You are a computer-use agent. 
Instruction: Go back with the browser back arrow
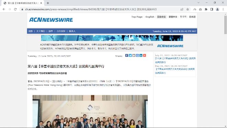pos(4,9)
